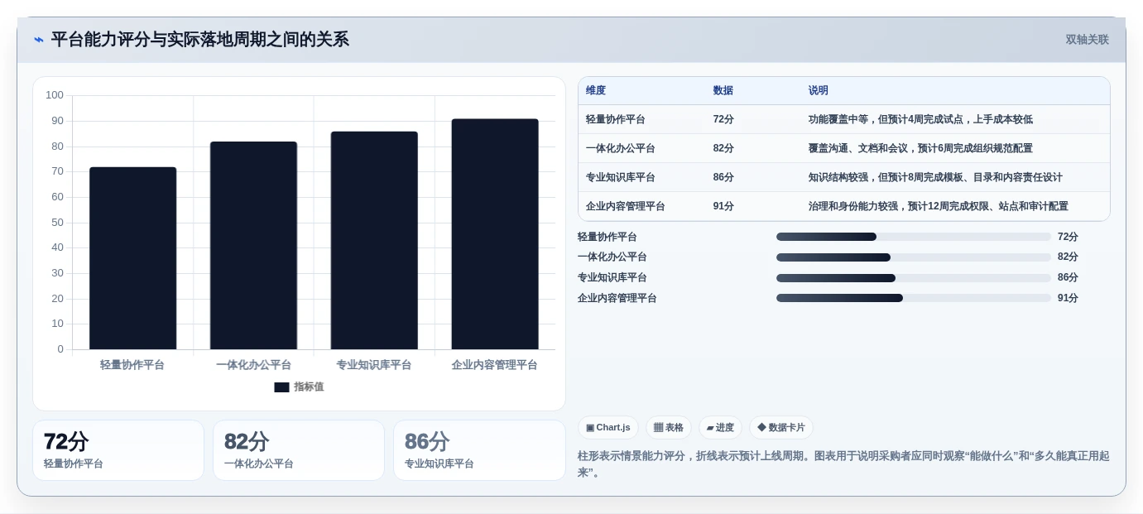The image size is (1143, 514).
Task: Click the 72分 value after progress bar
Action: (1068, 237)
